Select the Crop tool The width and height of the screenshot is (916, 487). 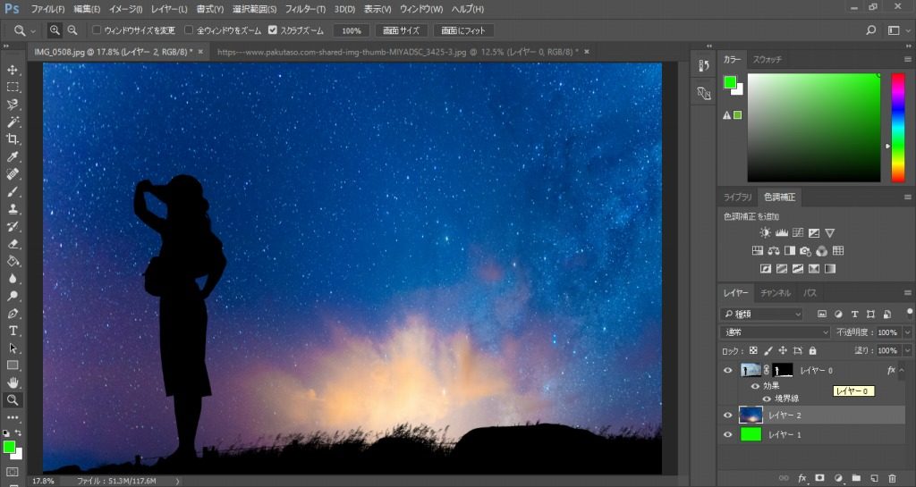click(x=13, y=139)
